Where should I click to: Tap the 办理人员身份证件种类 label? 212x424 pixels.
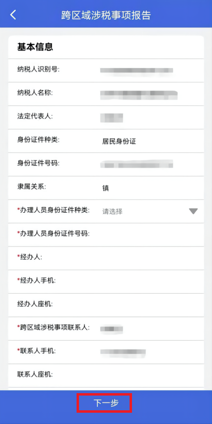54,210
